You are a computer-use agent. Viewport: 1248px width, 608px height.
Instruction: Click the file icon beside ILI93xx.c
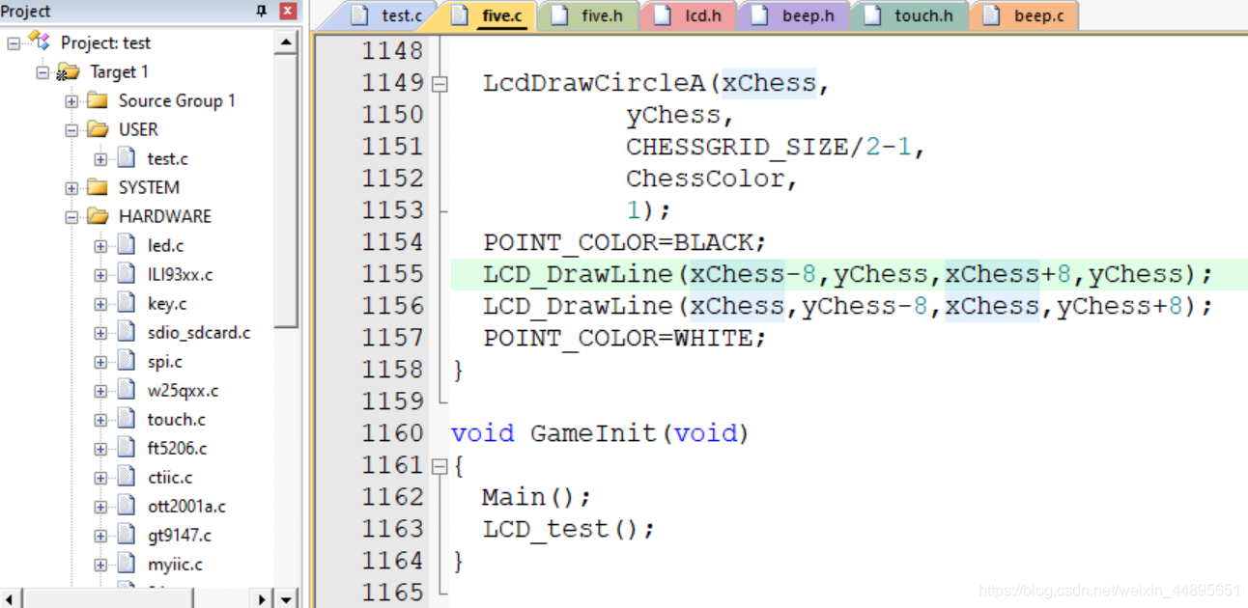[126, 274]
